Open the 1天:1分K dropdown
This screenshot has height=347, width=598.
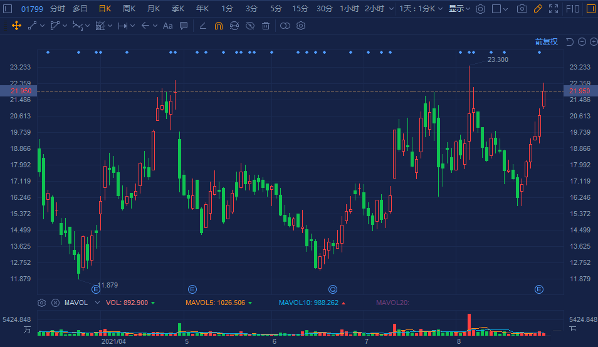(x=421, y=9)
